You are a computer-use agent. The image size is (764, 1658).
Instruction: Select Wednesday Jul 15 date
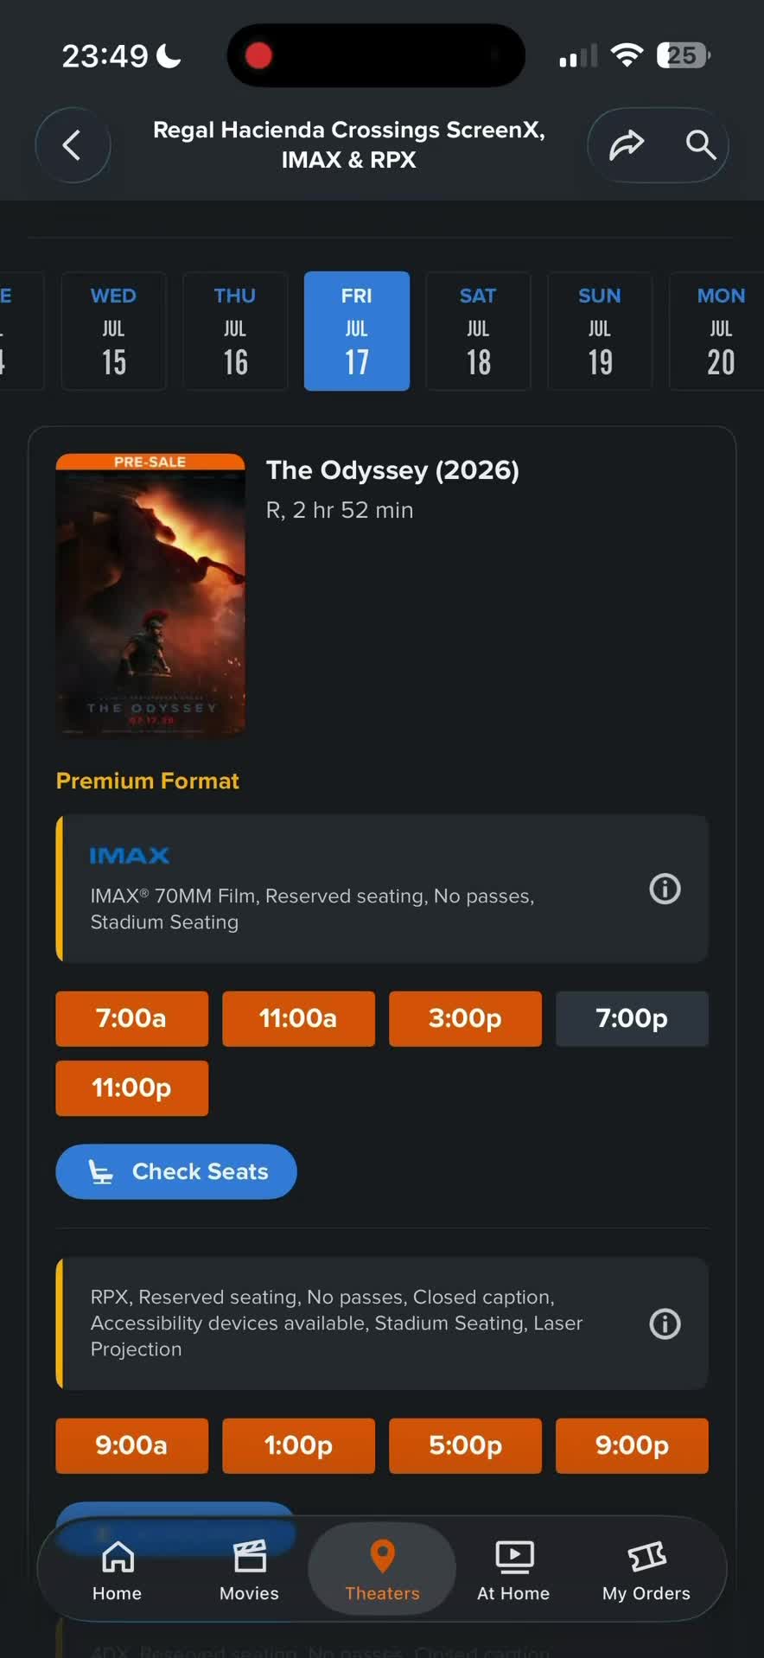pyautogui.click(x=113, y=331)
